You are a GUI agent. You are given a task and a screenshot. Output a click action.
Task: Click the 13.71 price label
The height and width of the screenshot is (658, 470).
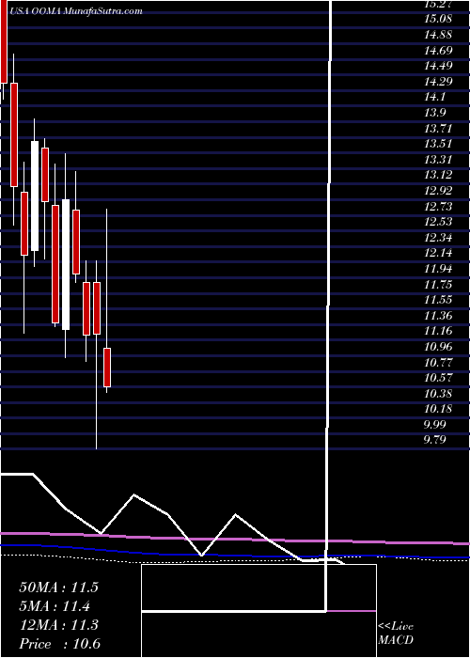(x=438, y=129)
